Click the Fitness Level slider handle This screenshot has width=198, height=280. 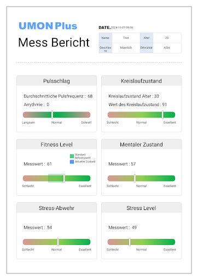(64, 178)
